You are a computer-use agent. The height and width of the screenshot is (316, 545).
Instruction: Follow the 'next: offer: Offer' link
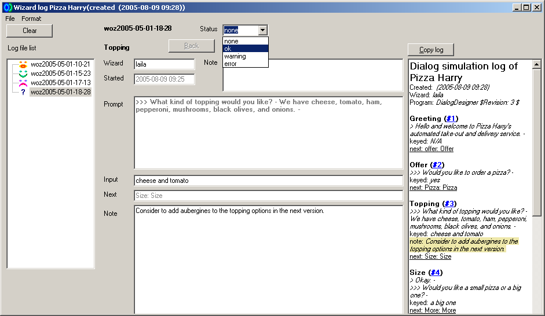(x=431, y=149)
